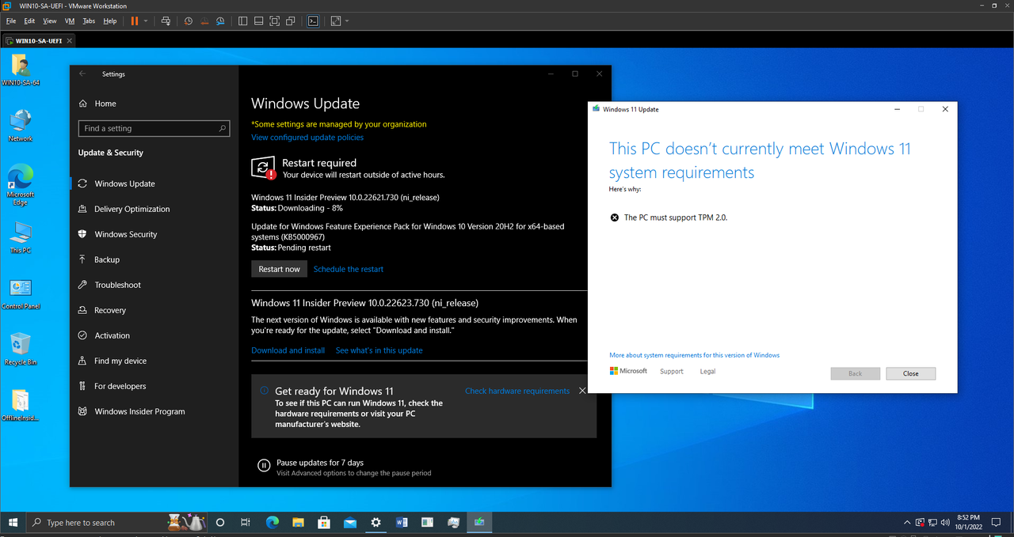Open Task View from the taskbar

point(246,522)
